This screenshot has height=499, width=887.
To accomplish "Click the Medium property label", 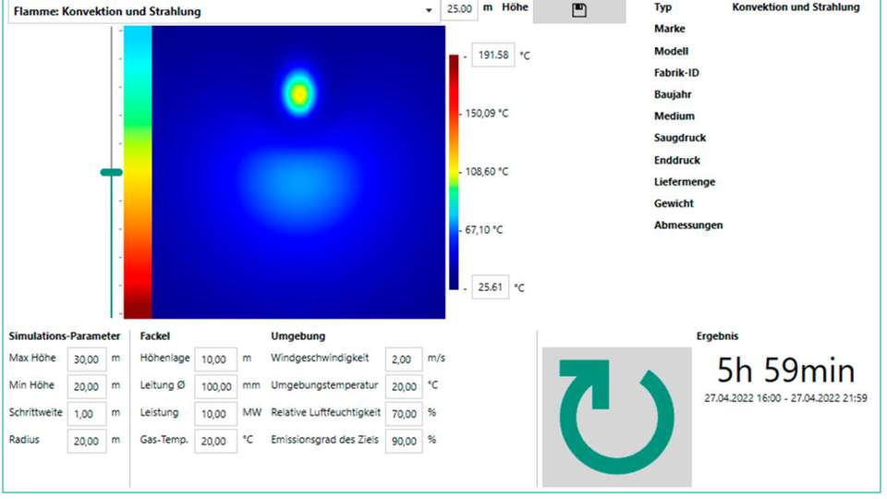I will pos(674,116).
